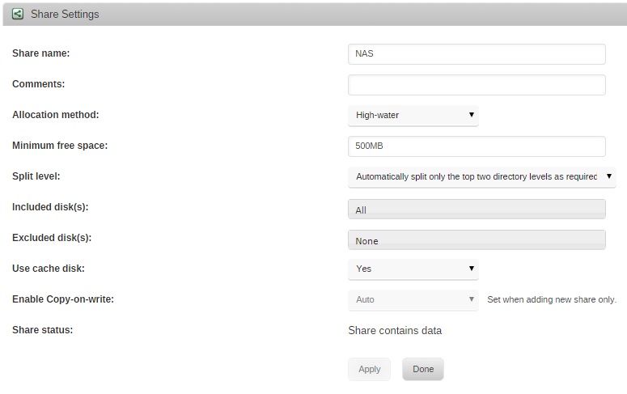Click the Use cache disk label
Screen dimensions: 627x394
[x=49, y=269]
